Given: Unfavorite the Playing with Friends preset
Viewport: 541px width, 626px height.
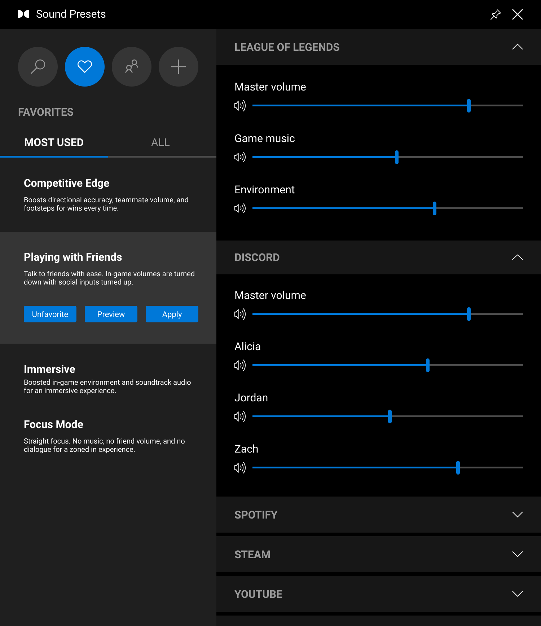Looking at the screenshot, I should coord(50,314).
